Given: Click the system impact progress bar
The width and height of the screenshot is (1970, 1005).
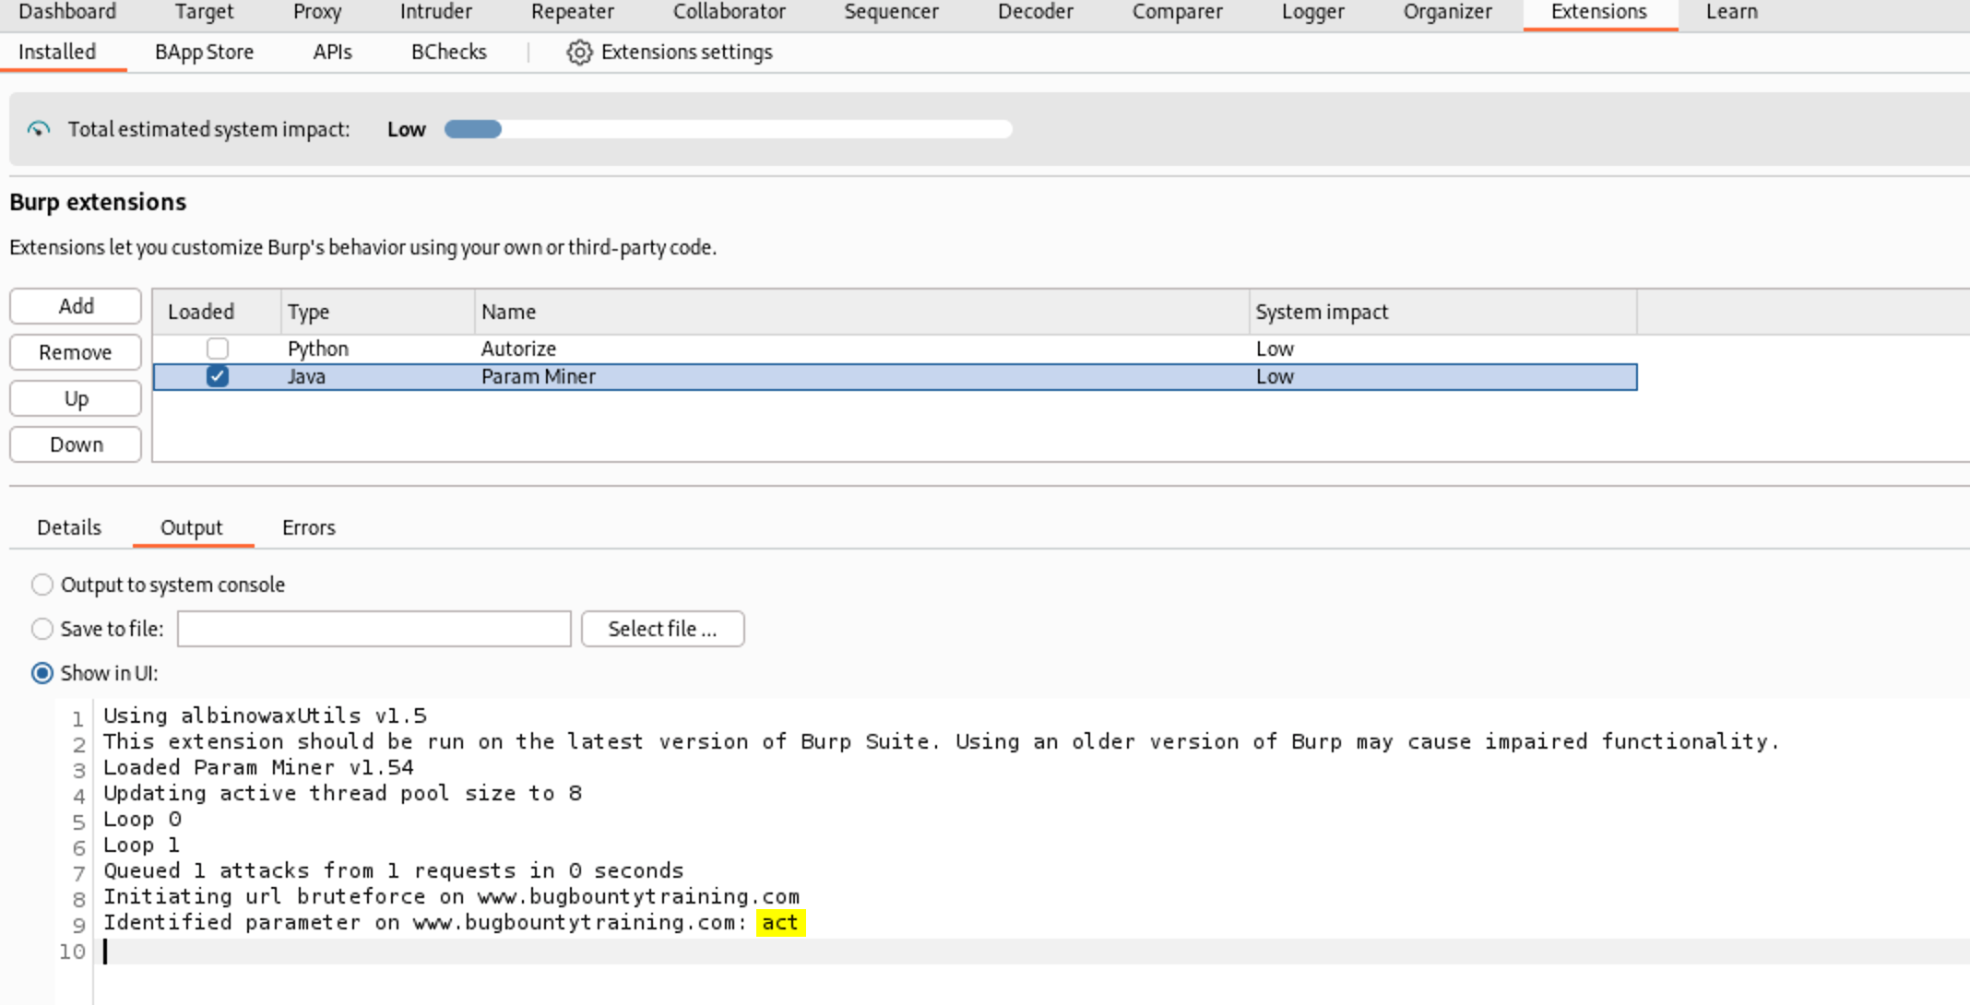Looking at the screenshot, I should 729,129.
